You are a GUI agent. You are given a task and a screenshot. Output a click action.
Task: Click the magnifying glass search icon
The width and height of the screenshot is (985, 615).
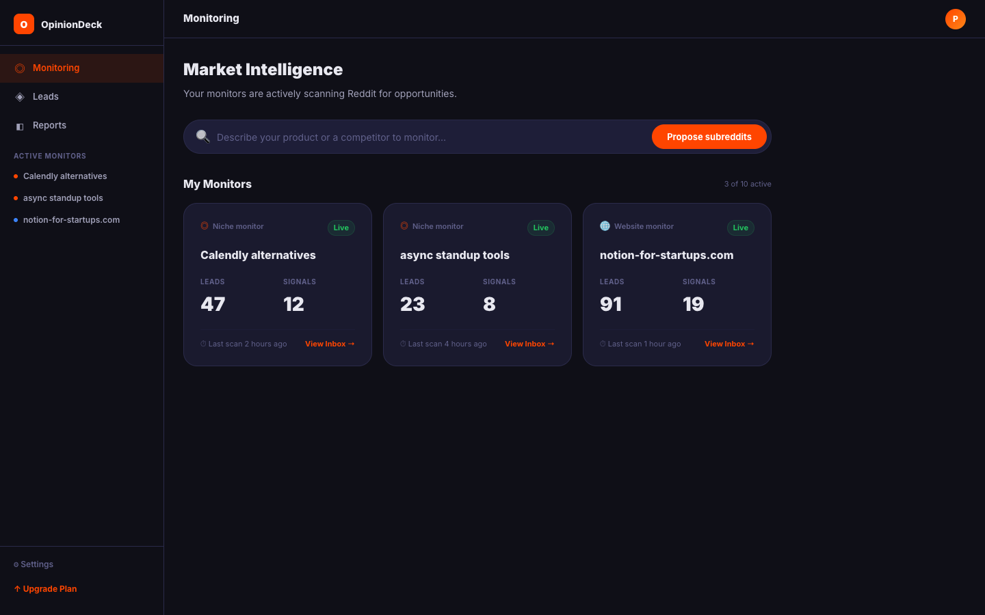pyautogui.click(x=202, y=136)
